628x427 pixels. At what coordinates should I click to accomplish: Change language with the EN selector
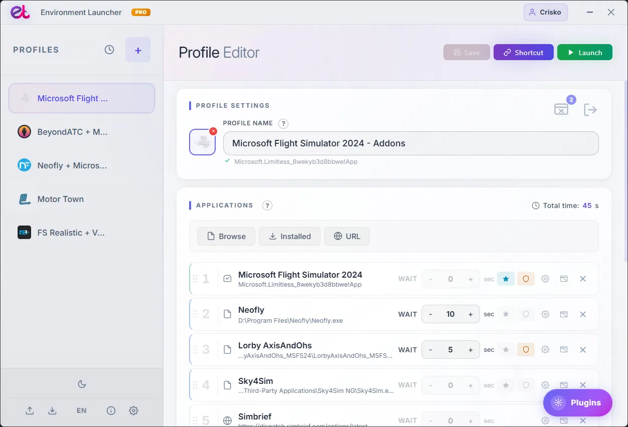[81, 410]
